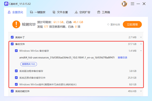Open the user avatar profile icon
This screenshot has width=152, height=101.
(124, 4)
